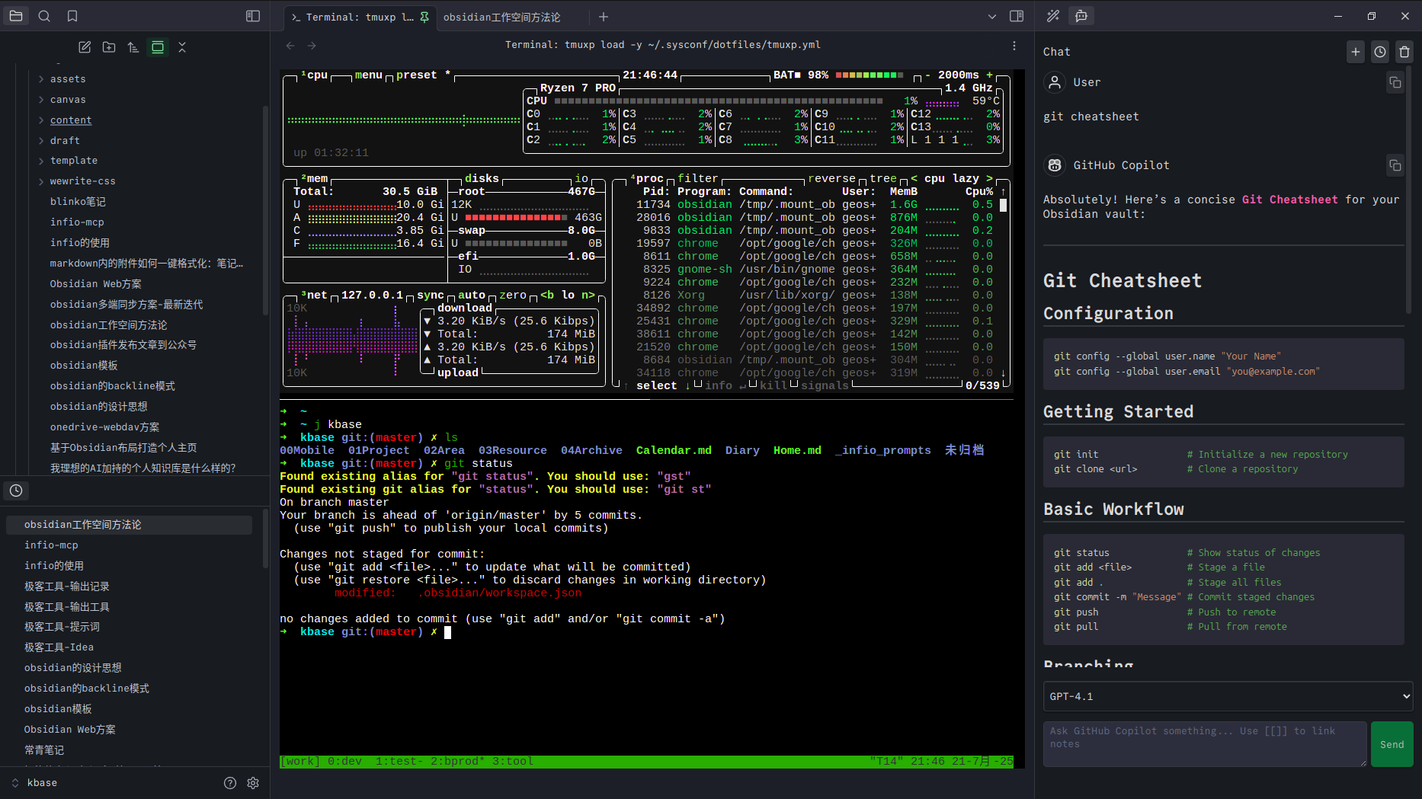Start a new chat with plus icon
The height and width of the screenshot is (799, 1422).
1356,52
